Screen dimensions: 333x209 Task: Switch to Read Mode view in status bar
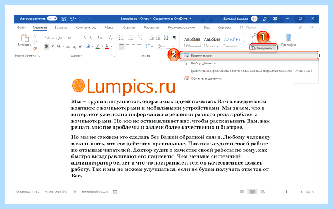pyautogui.click(x=242, y=192)
